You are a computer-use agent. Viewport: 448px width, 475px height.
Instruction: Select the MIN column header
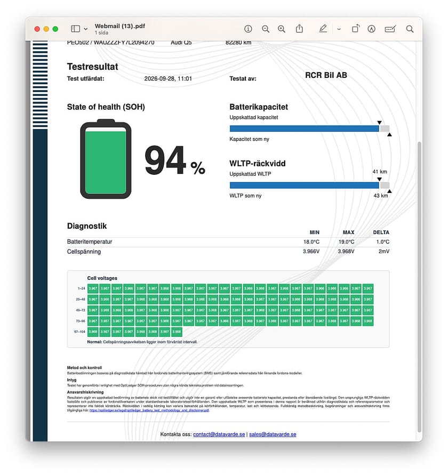coord(315,232)
